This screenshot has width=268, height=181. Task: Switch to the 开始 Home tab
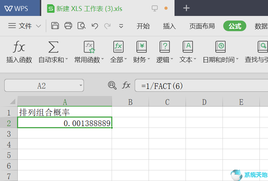click(143, 26)
